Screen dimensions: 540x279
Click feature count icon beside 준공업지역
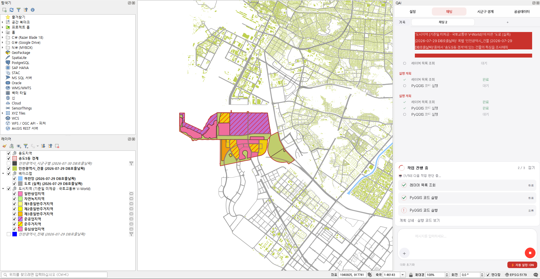[131, 219]
